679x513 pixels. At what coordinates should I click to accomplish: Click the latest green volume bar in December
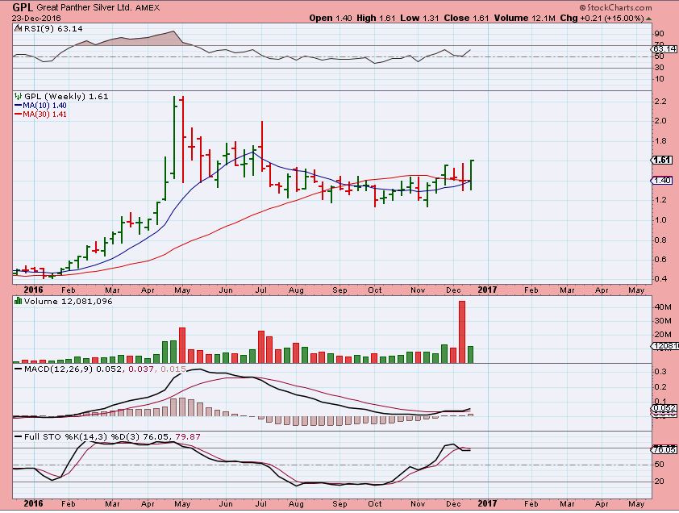(x=470, y=354)
